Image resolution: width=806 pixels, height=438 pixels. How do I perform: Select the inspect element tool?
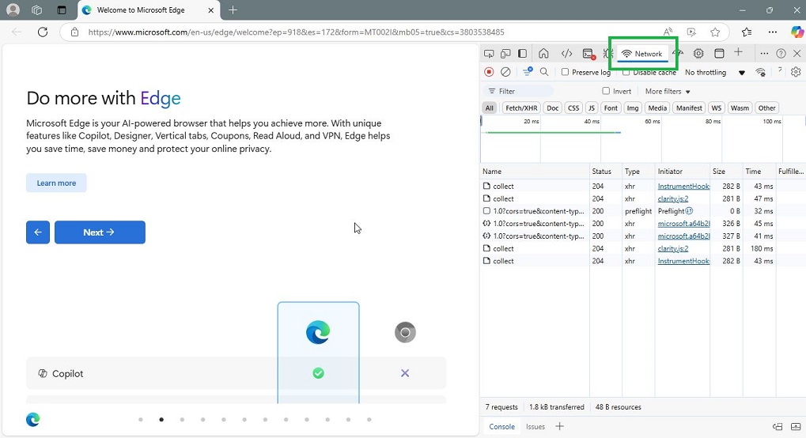(x=489, y=54)
